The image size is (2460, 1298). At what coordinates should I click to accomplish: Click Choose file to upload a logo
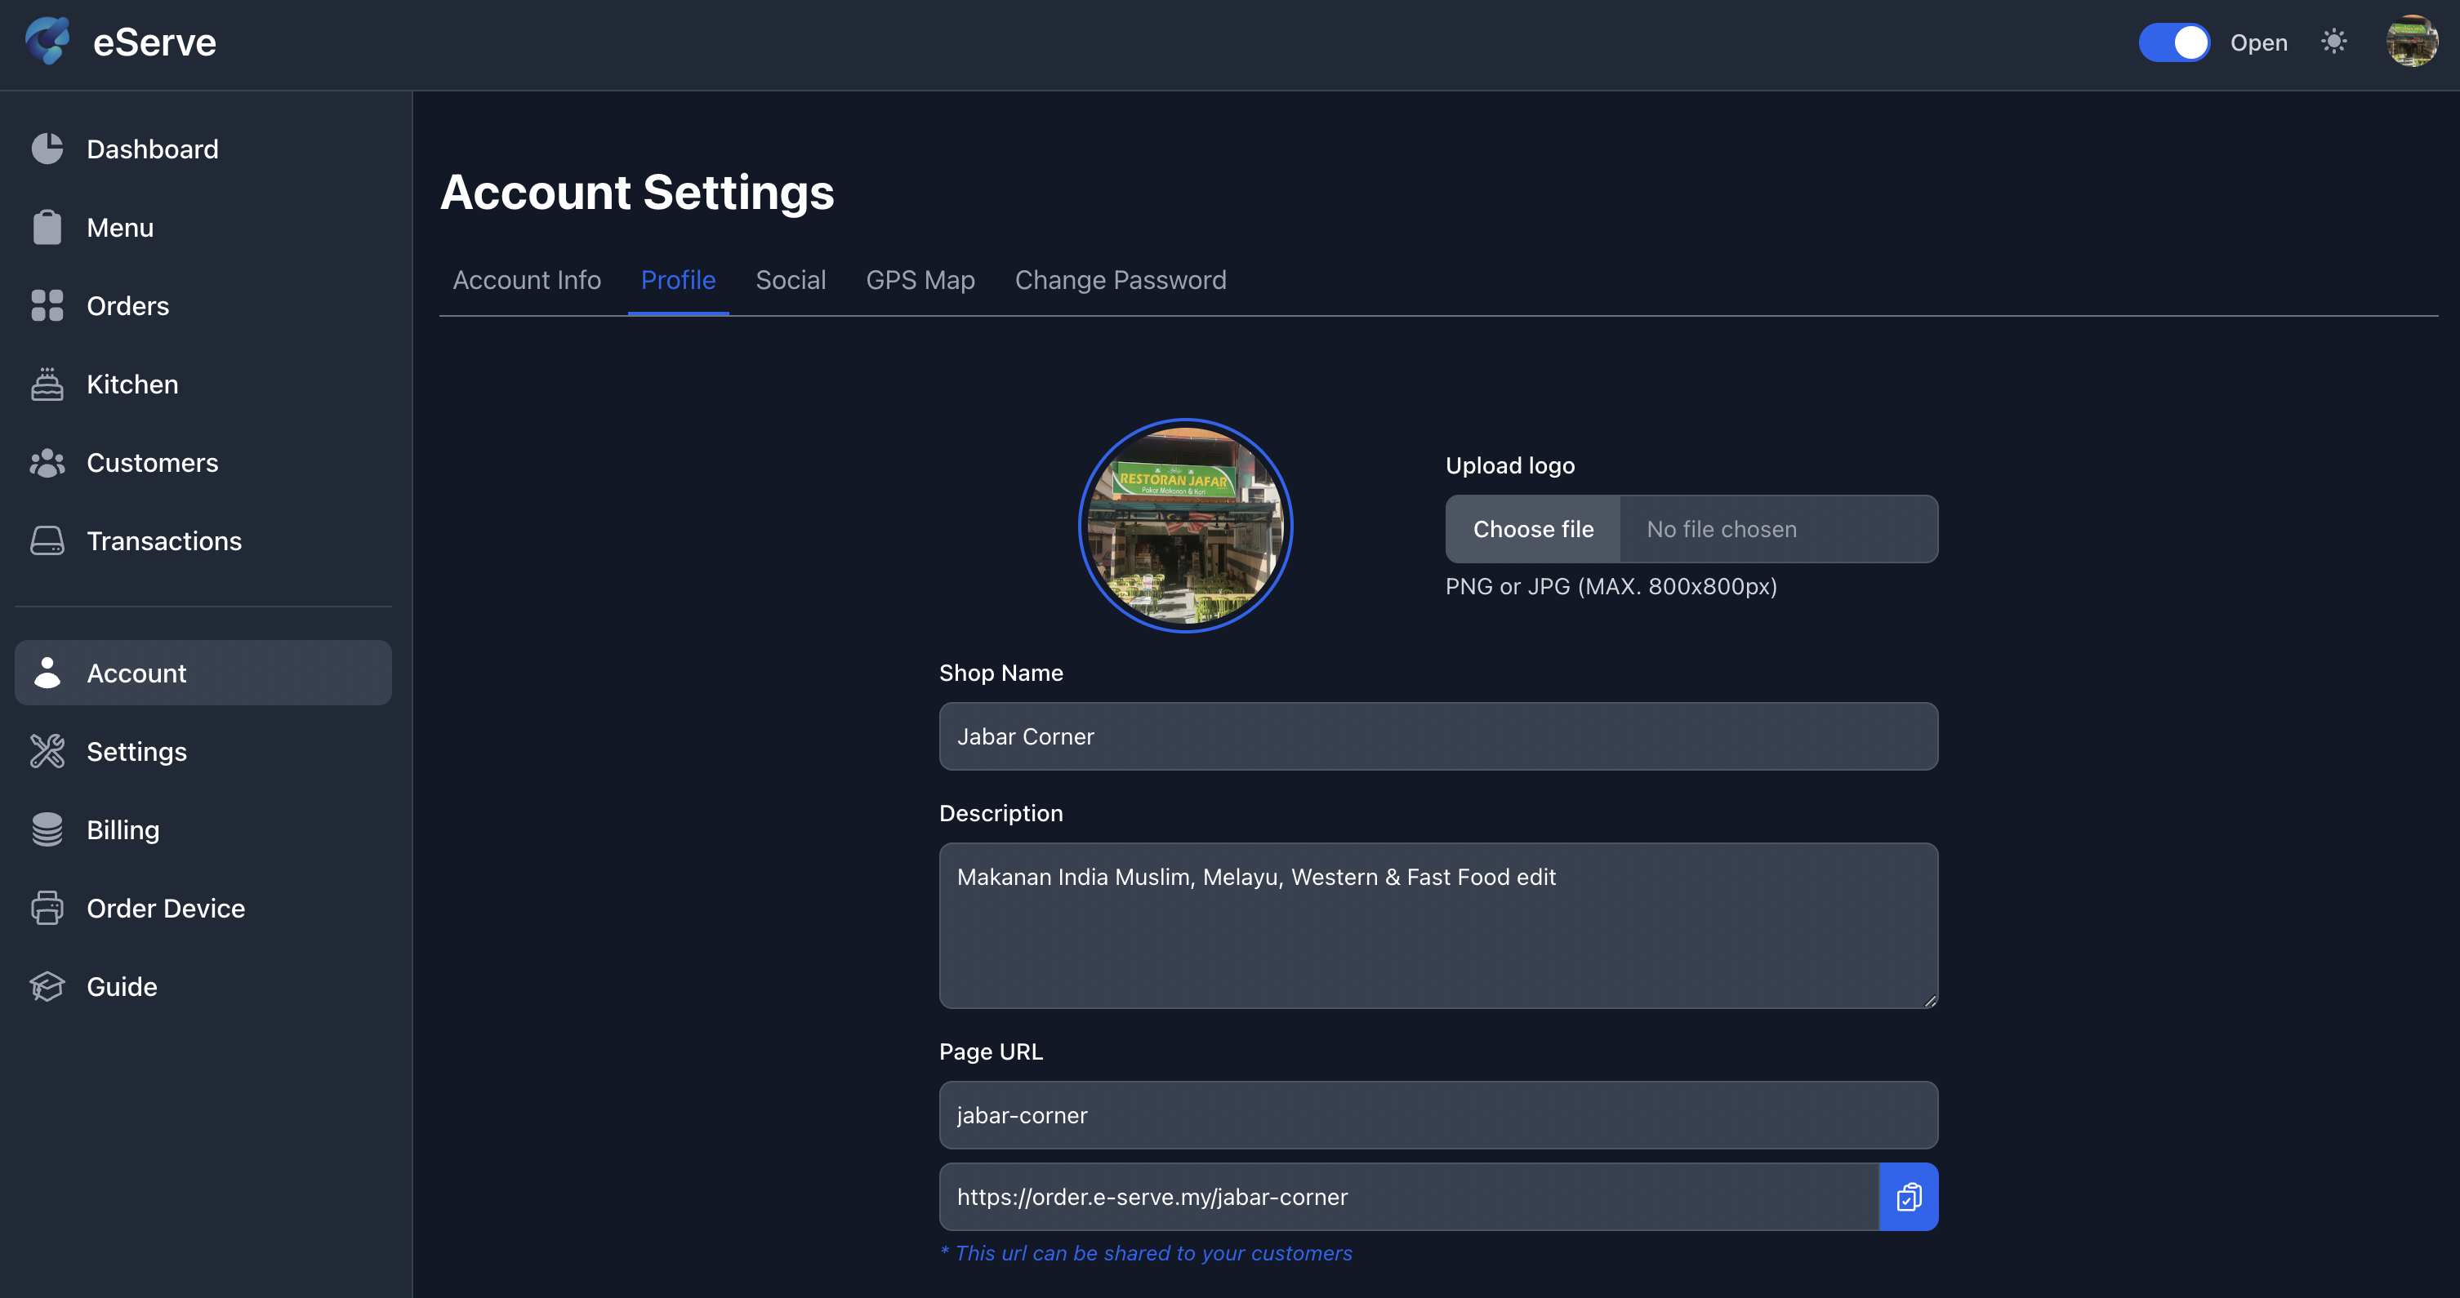(1533, 529)
